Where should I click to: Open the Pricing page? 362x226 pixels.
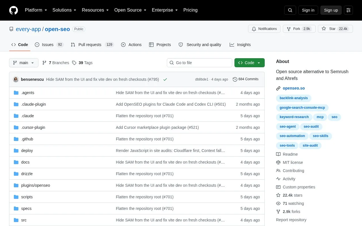point(190,10)
